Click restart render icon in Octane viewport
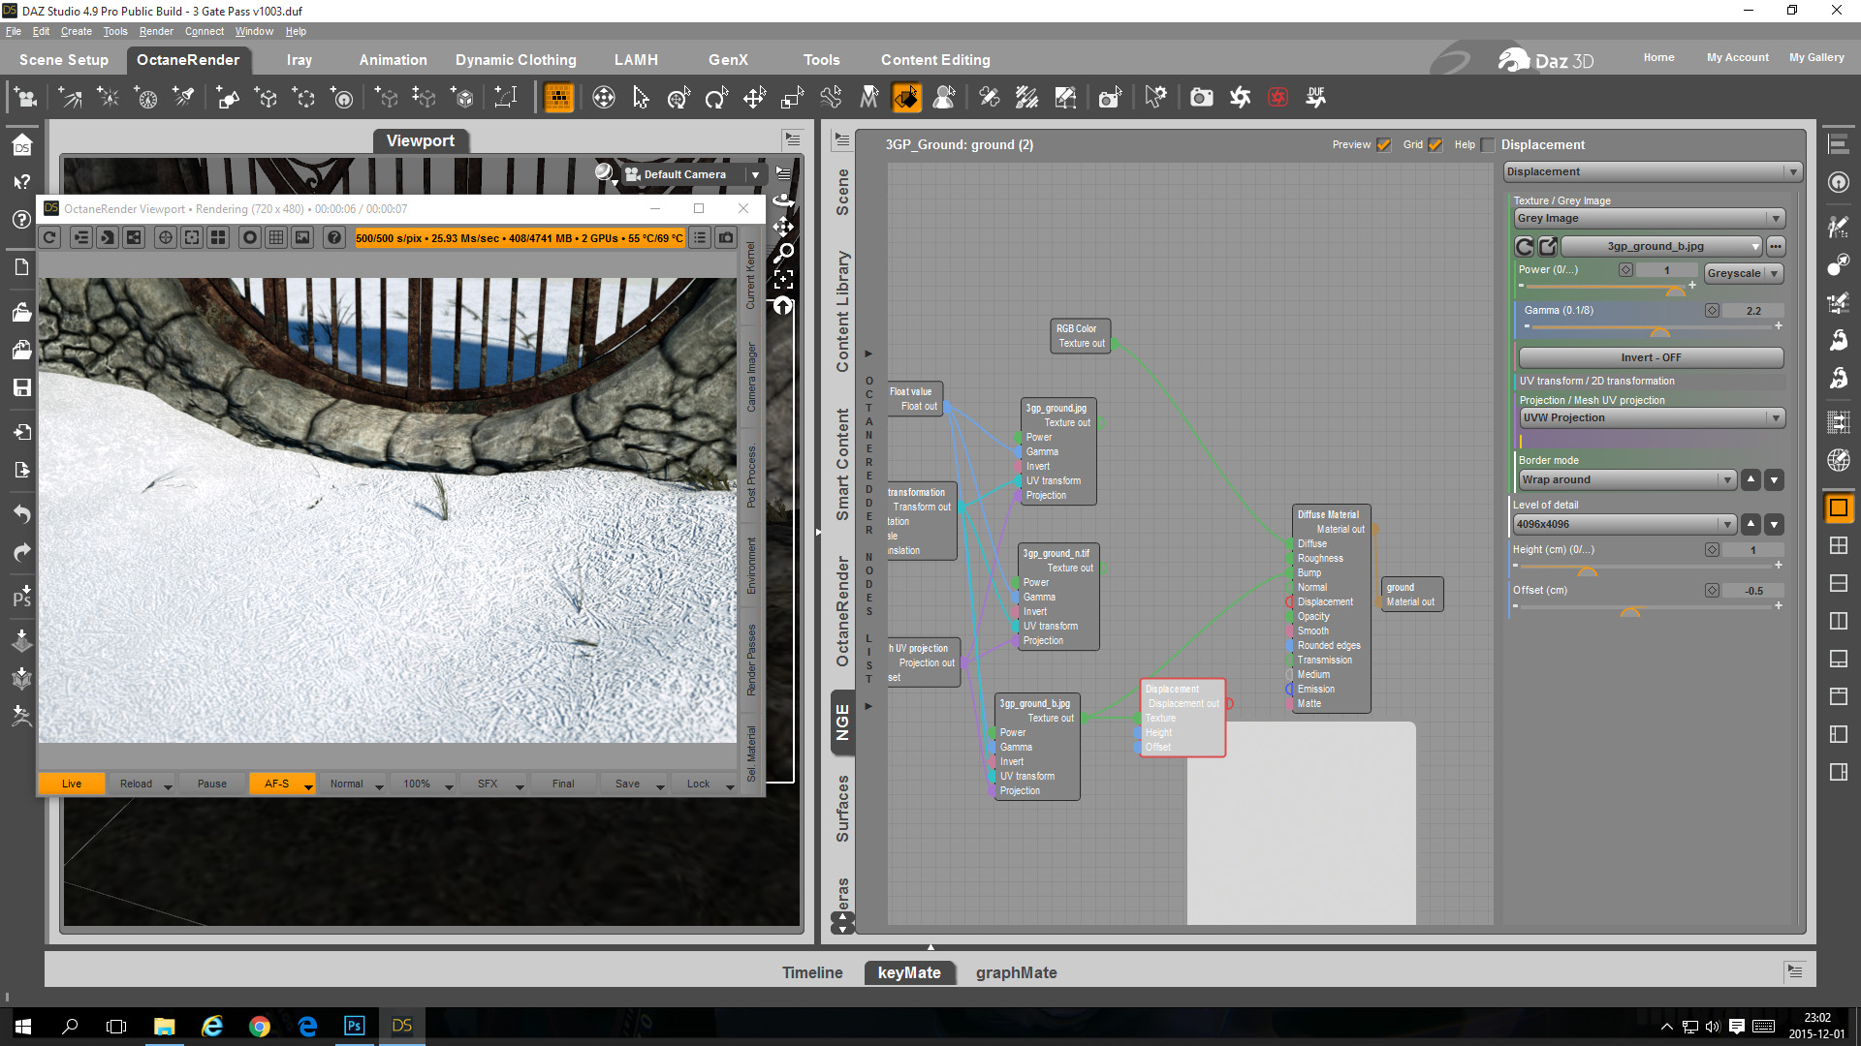The image size is (1861, 1046). coord(50,237)
